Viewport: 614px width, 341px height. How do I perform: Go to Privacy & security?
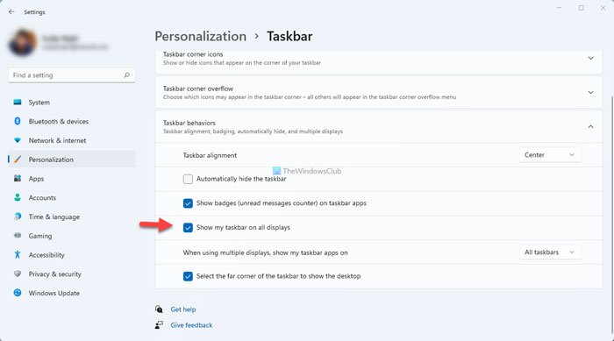pos(54,274)
